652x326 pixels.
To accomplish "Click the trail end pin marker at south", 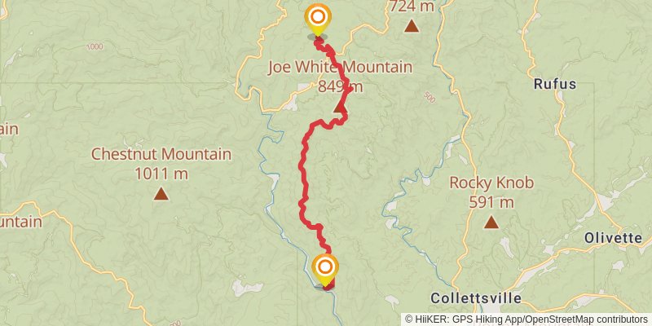I will pos(325,270).
